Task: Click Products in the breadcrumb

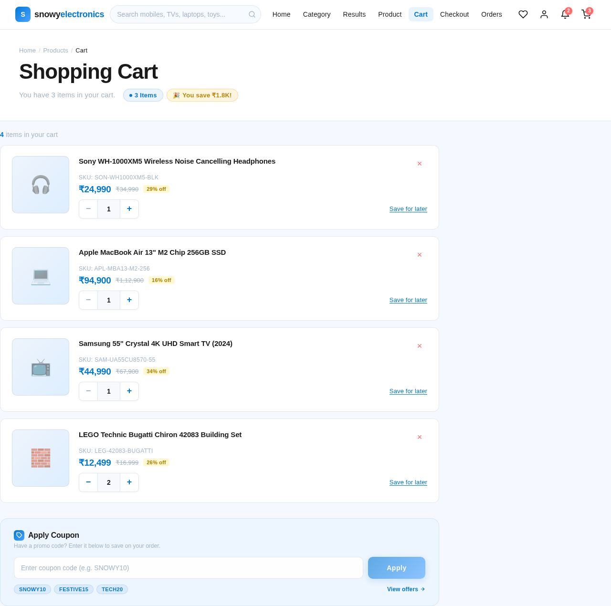Action: pyautogui.click(x=55, y=51)
